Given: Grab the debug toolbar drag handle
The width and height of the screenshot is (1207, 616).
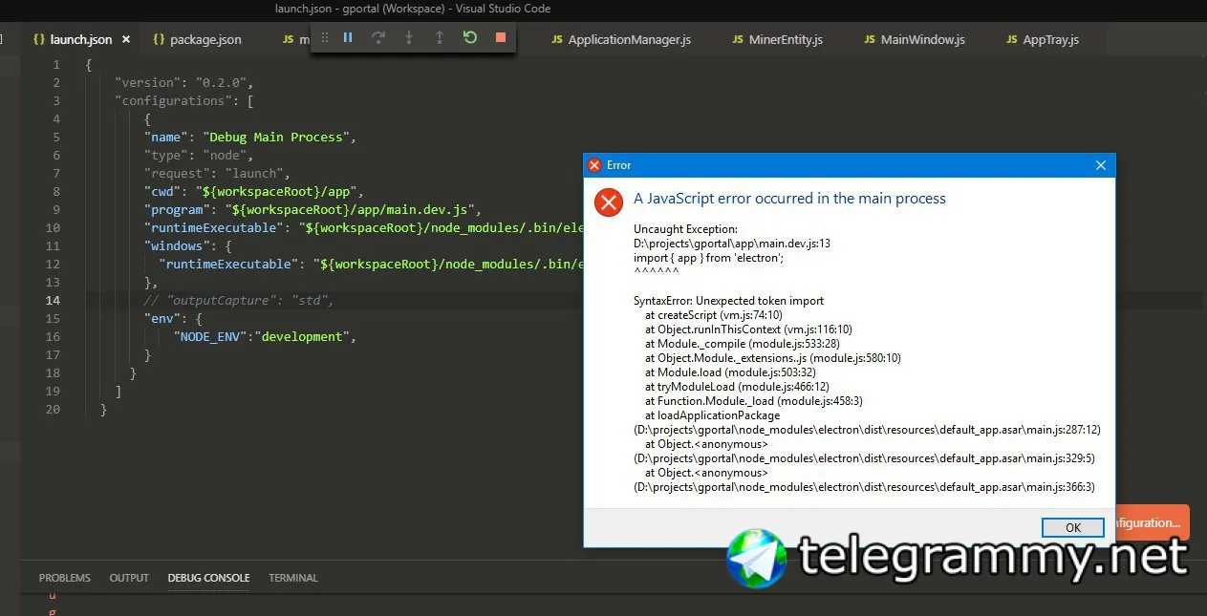Looking at the screenshot, I should (324, 37).
